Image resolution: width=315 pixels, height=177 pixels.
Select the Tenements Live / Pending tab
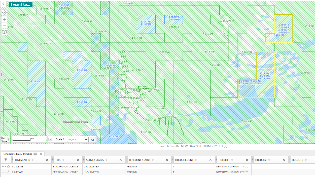[x=18, y=154]
